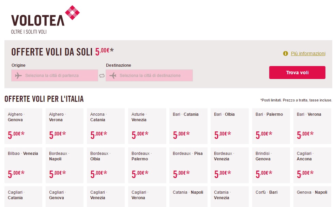Click the 'OFFERTE VOLI DA SOLI' heading
Image resolution: width=336 pixels, height=207 pixels.
point(52,52)
